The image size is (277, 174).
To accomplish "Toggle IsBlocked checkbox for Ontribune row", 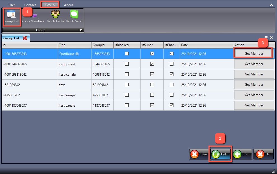I will pyautogui.click(x=127, y=54).
